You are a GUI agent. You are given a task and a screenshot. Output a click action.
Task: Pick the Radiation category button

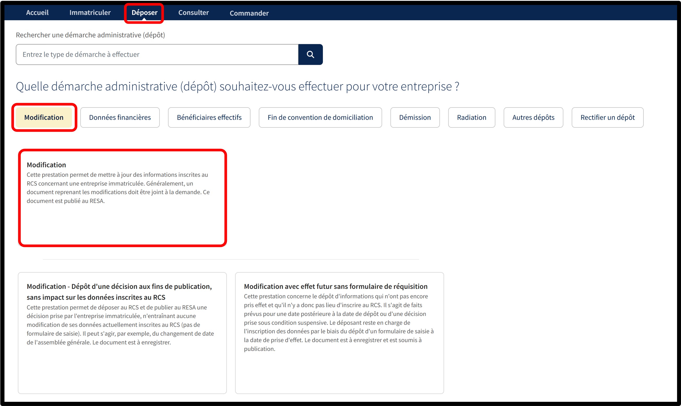pos(471,117)
